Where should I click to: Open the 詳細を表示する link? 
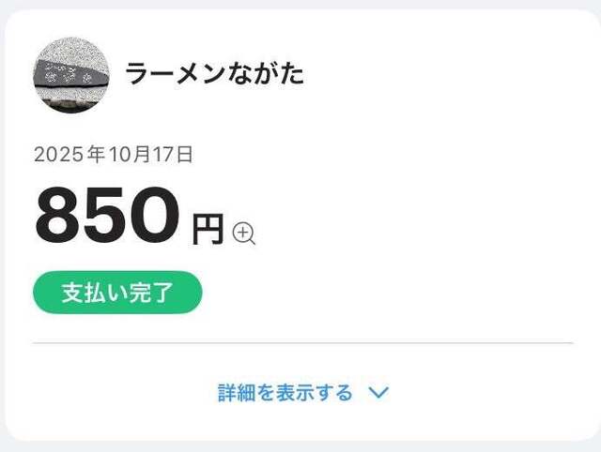[285, 393]
